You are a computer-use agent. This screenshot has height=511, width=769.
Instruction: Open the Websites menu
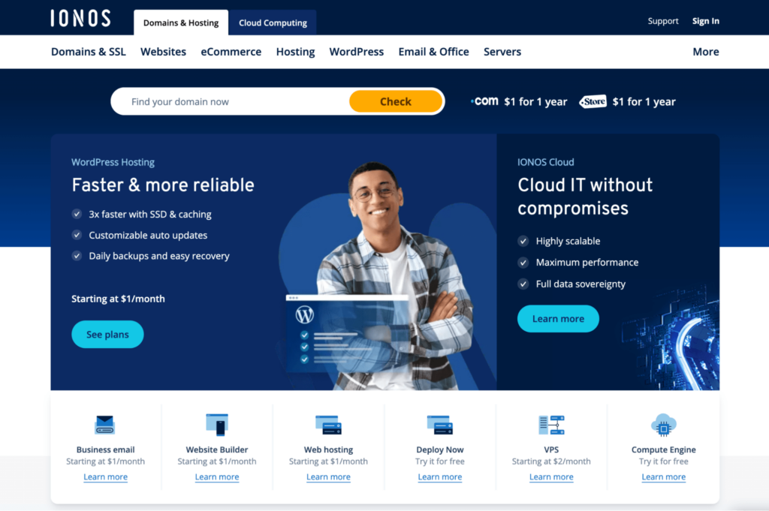163,52
